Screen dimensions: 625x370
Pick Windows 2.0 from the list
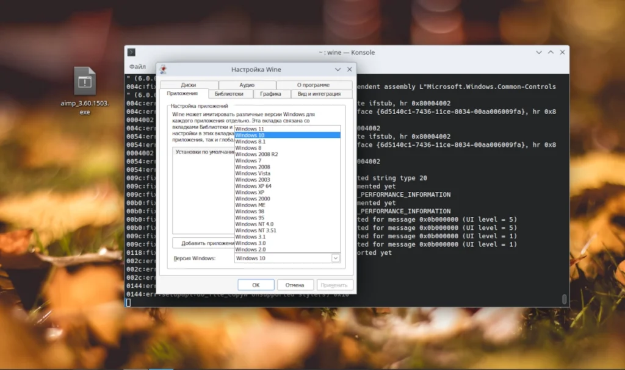click(287, 250)
